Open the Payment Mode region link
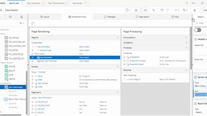The image size is (207, 116). point(46,50)
